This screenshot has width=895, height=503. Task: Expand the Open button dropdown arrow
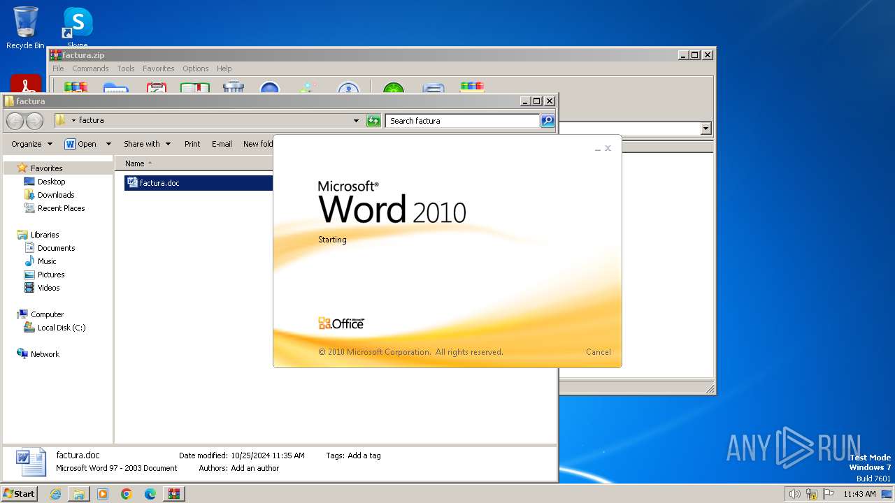[x=108, y=144]
